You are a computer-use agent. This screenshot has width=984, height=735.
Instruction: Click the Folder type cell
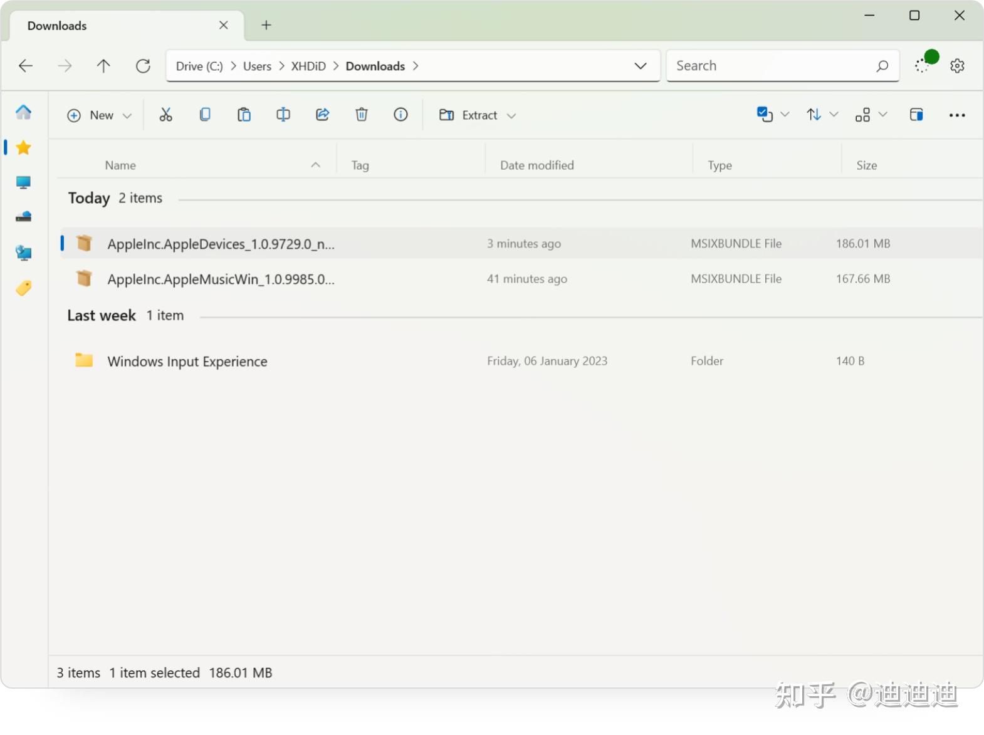point(707,361)
